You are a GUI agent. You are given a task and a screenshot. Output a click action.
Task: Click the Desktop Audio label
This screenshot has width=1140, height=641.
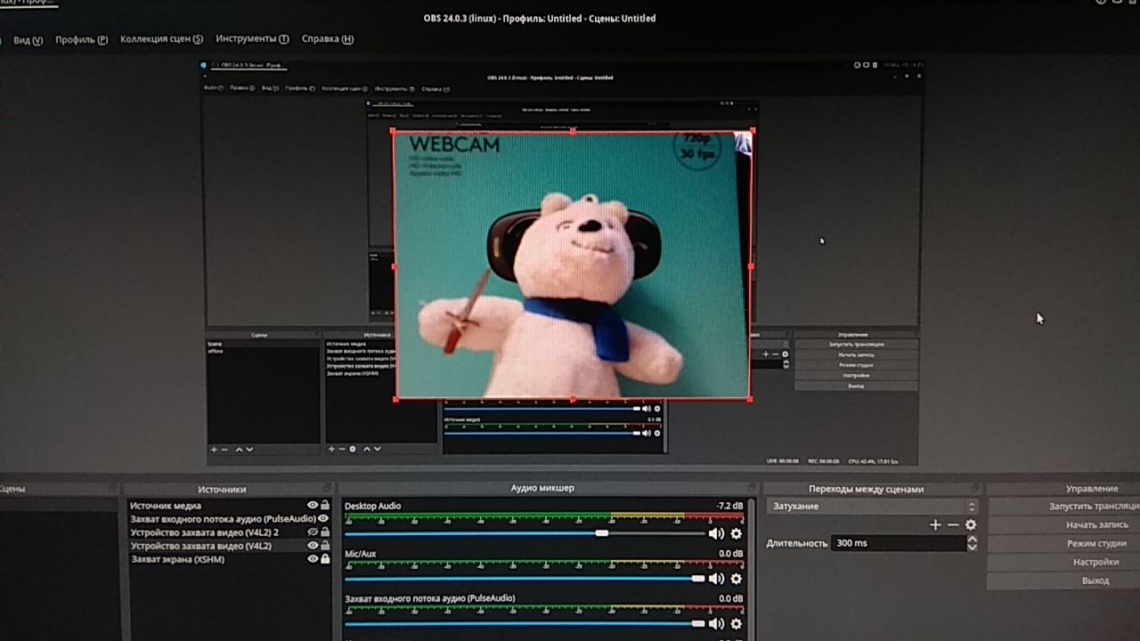(372, 506)
